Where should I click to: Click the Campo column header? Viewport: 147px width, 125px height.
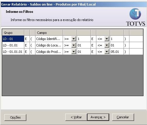click(x=49, y=33)
